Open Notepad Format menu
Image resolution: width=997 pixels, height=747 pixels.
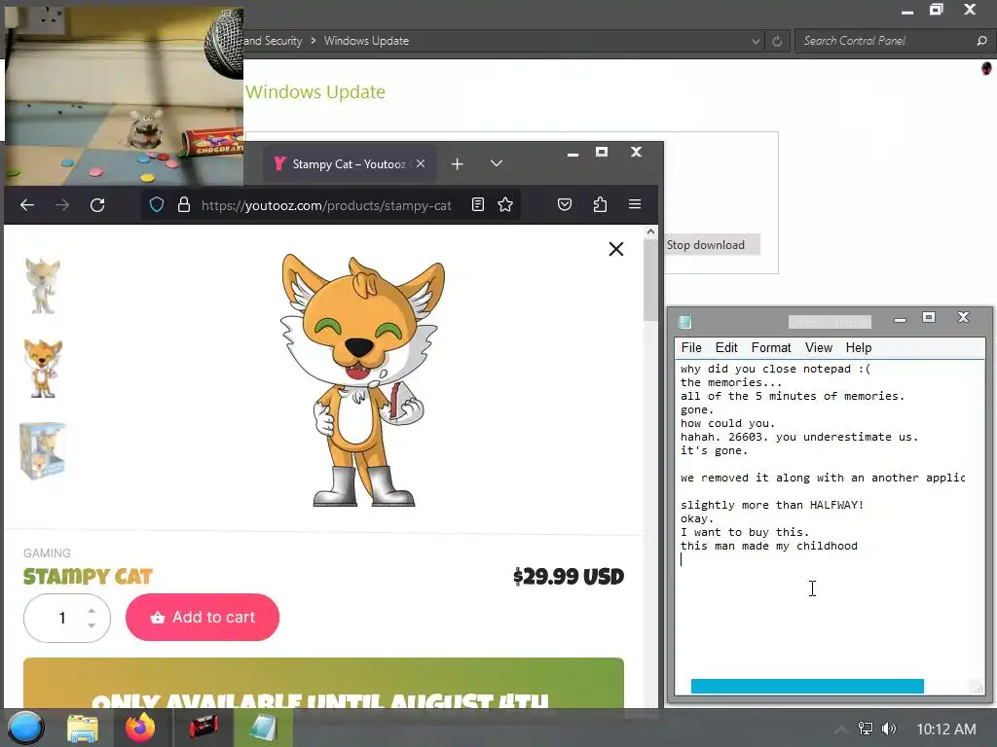tap(771, 347)
